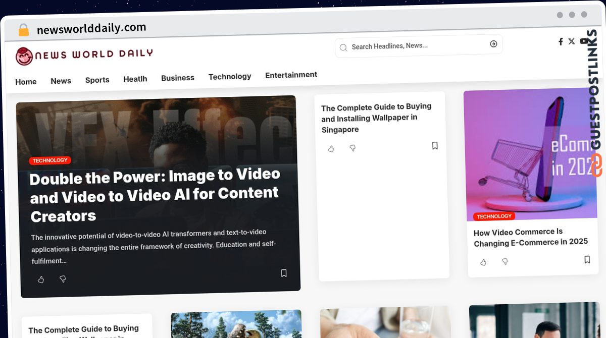Open the forest scene article thumbnail

(x=236, y=324)
